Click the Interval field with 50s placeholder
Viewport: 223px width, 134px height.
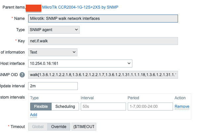pos(103,107)
